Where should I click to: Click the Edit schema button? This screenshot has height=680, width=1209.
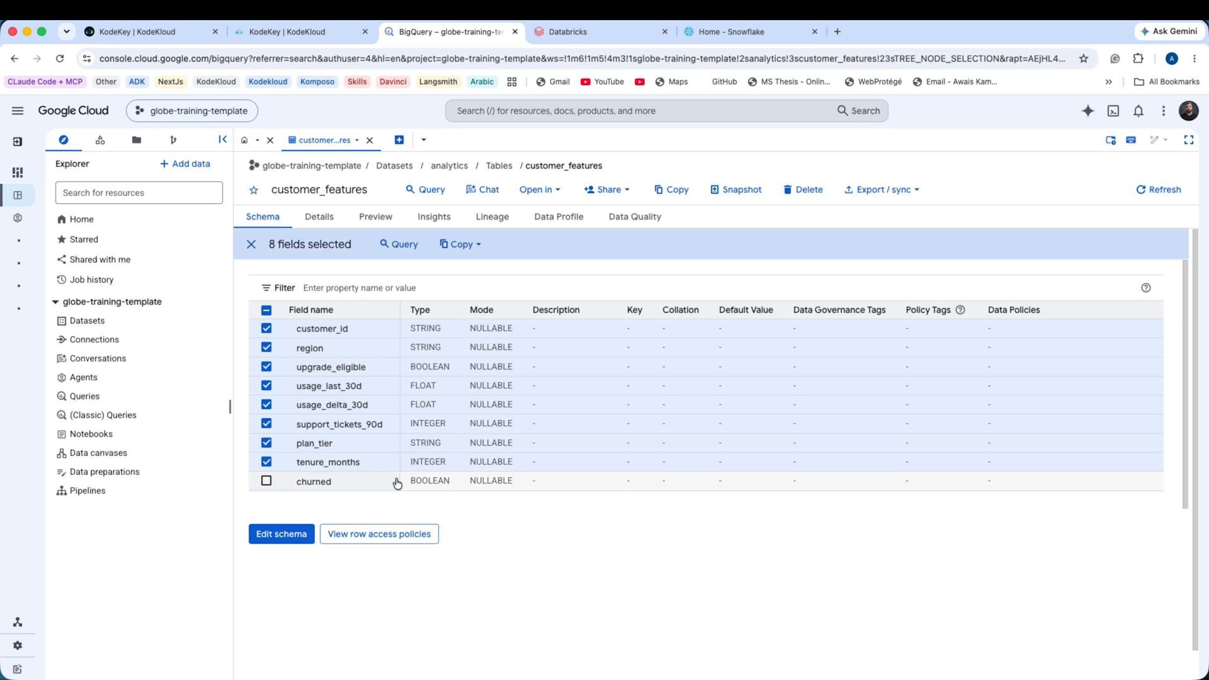tap(281, 534)
